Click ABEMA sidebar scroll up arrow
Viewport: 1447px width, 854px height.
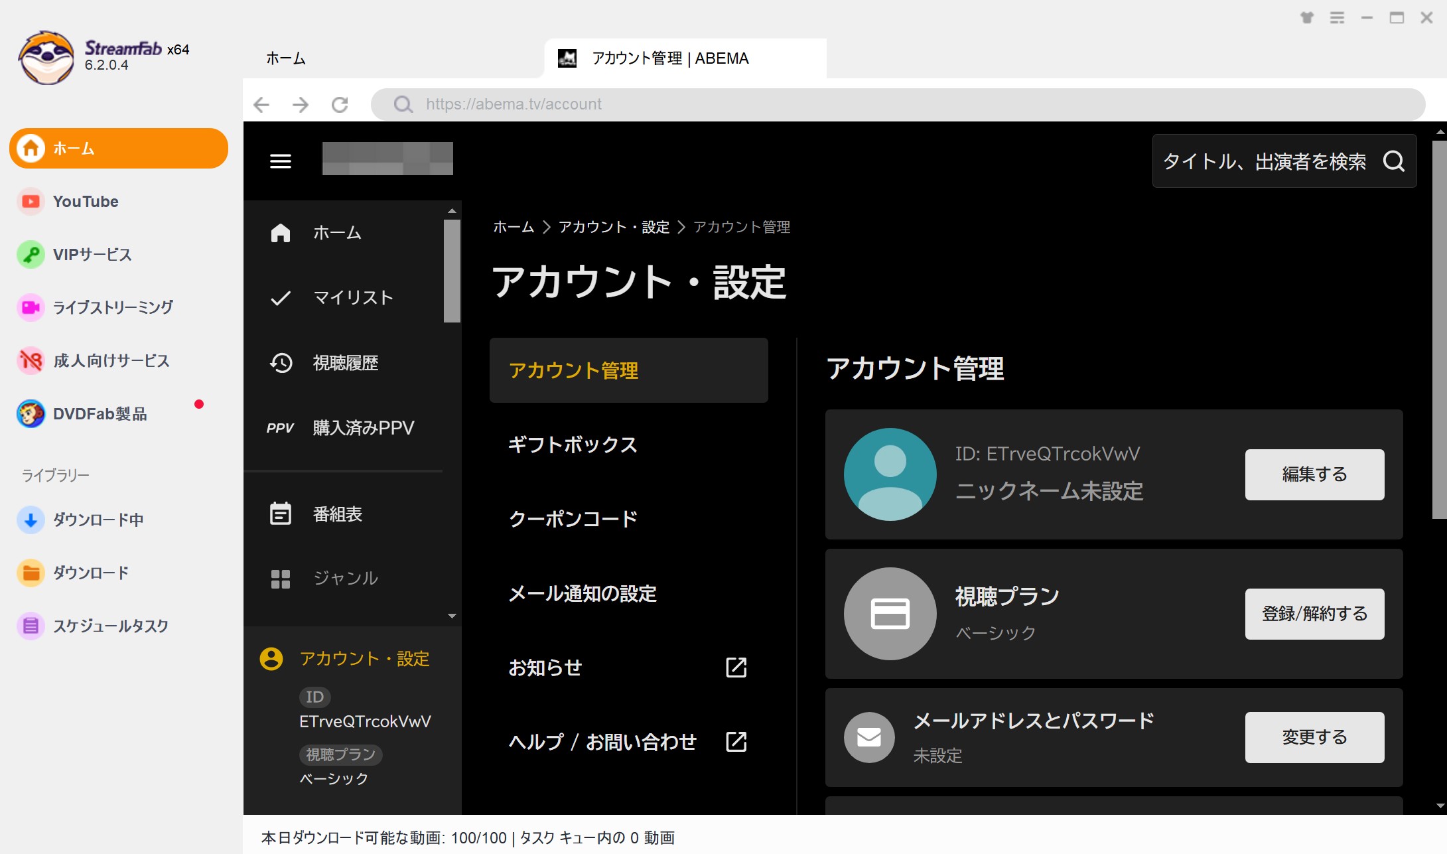452,210
